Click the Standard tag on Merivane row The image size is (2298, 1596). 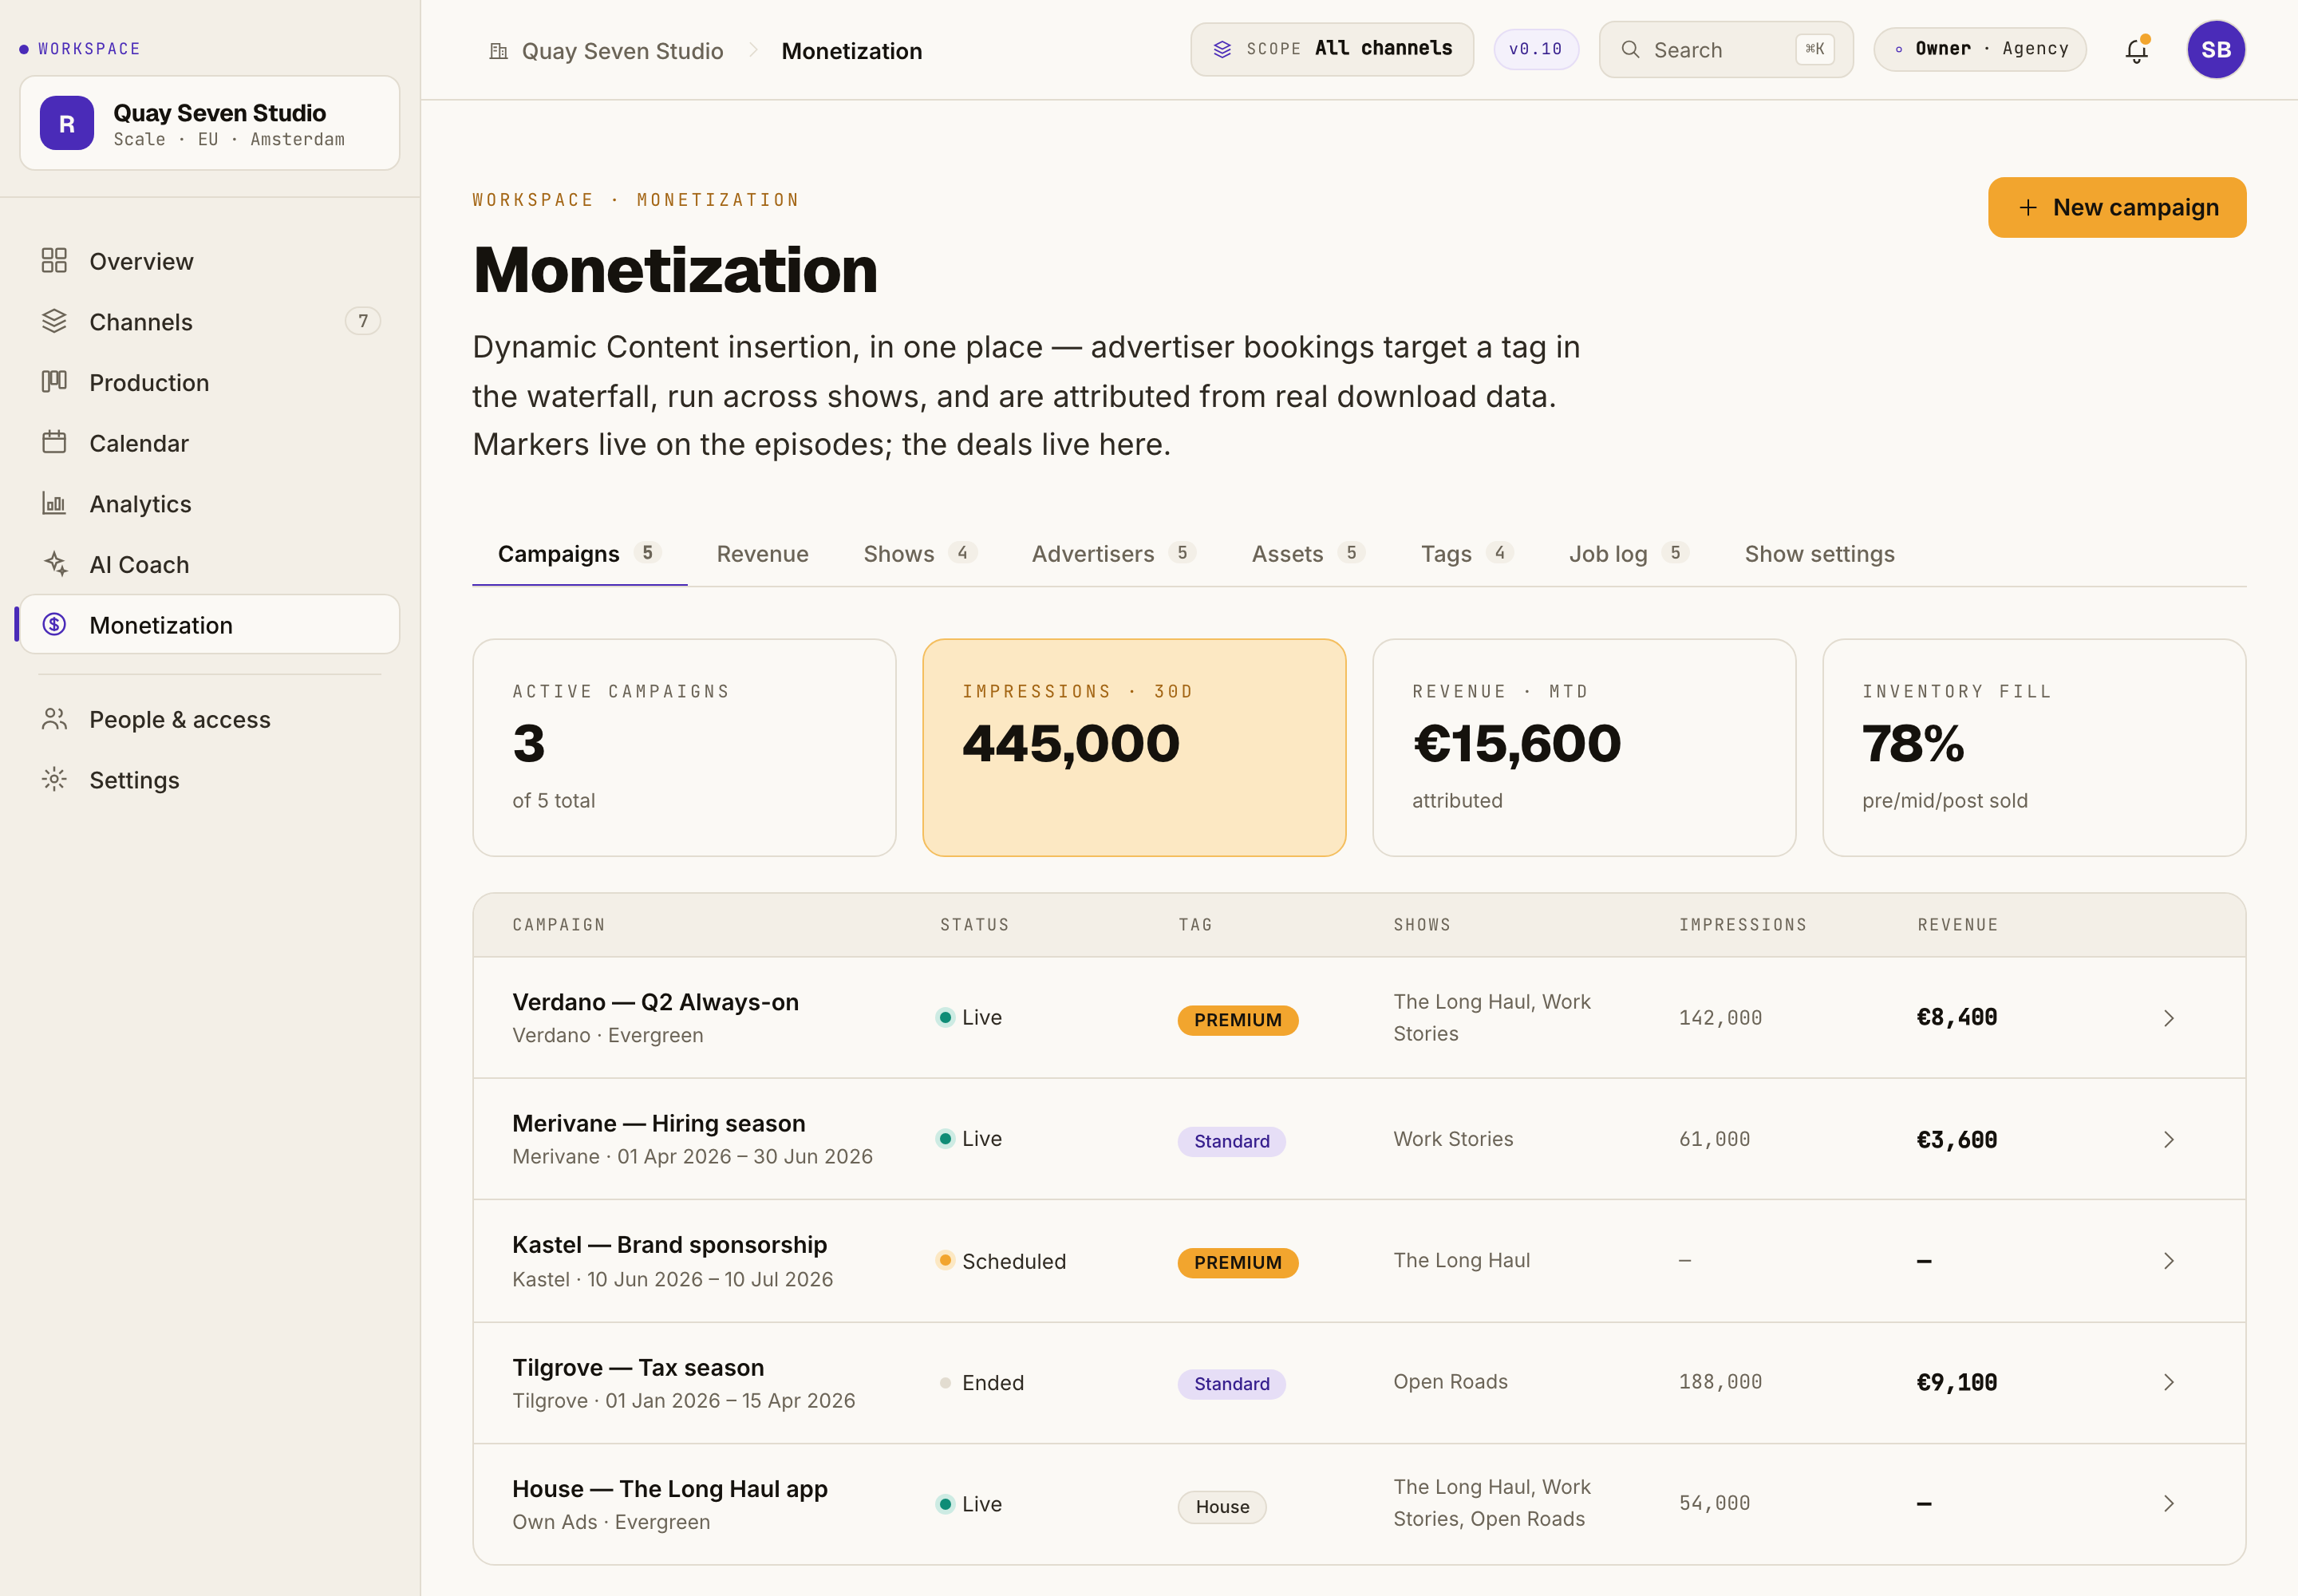(1232, 1142)
